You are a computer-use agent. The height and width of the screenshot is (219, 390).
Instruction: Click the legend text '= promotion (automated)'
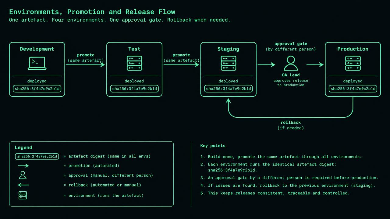(91, 166)
